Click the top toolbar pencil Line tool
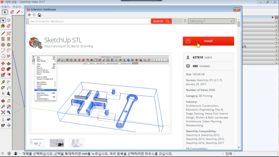The height and width of the screenshot is (157, 279). coord(18,12)
